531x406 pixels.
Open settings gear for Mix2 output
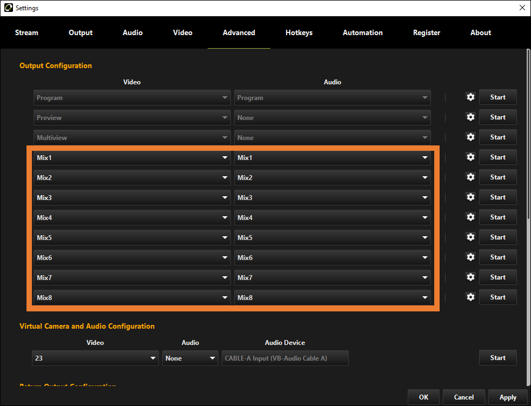click(470, 177)
